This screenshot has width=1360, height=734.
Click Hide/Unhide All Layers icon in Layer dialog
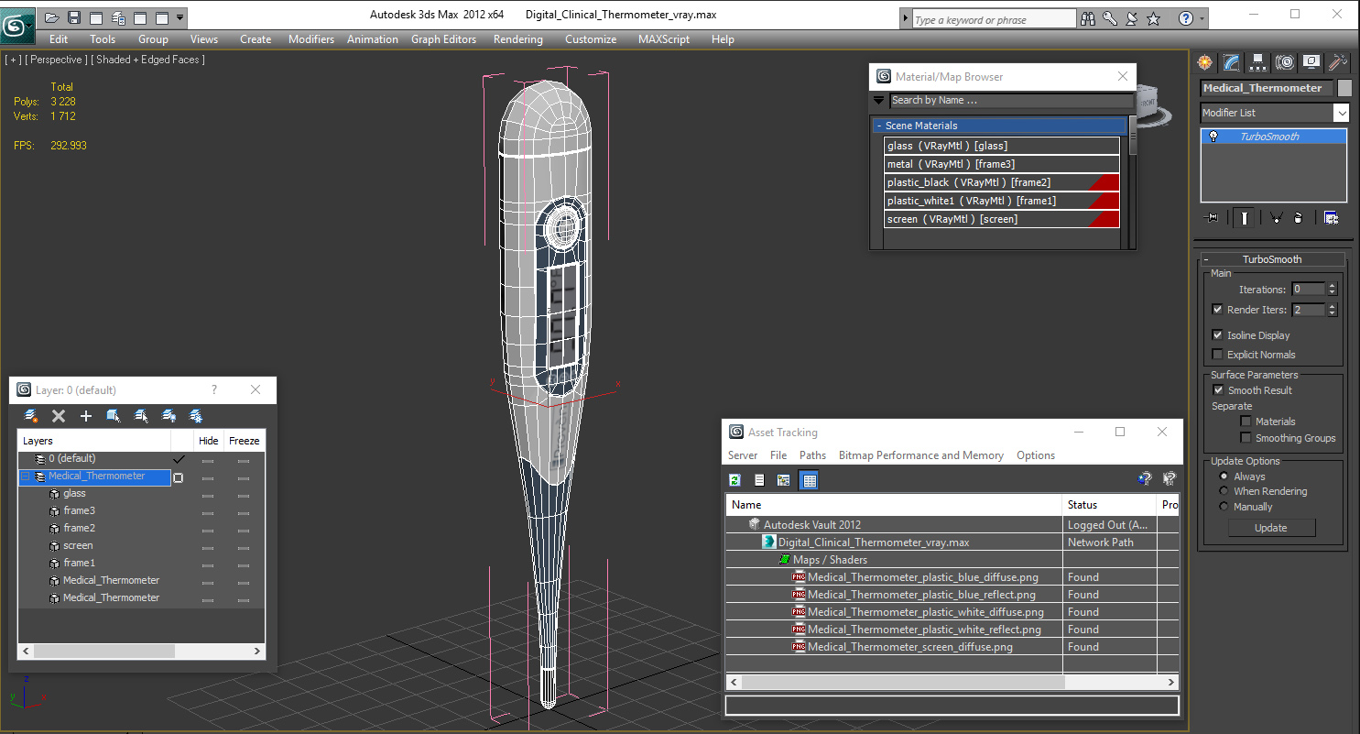[x=169, y=416]
